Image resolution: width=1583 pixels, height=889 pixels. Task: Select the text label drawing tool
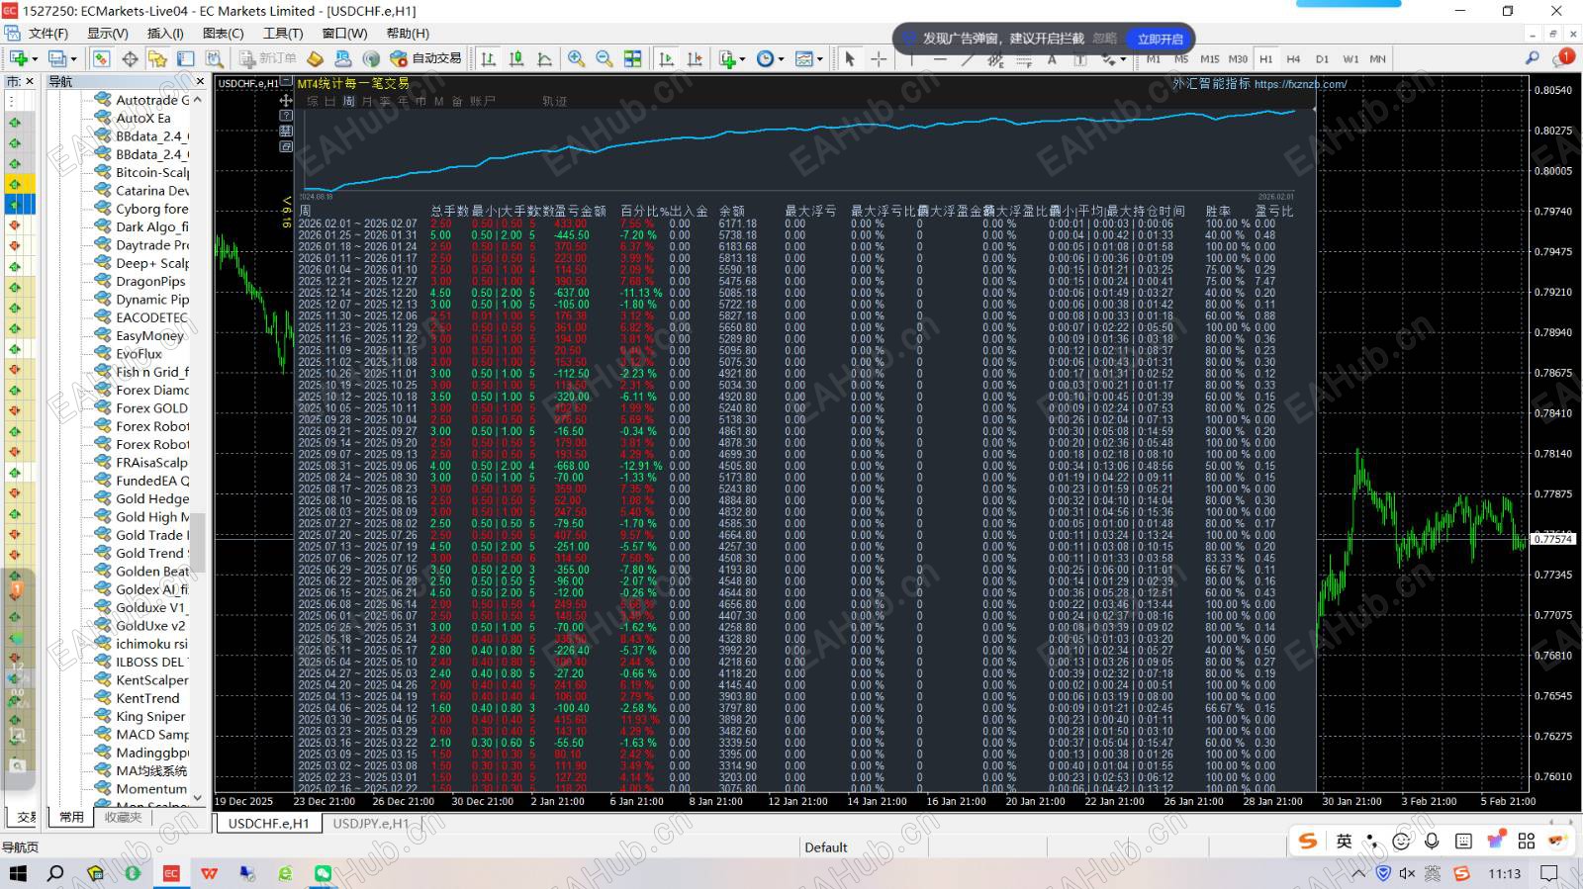pyautogui.click(x=1052, y=60)
